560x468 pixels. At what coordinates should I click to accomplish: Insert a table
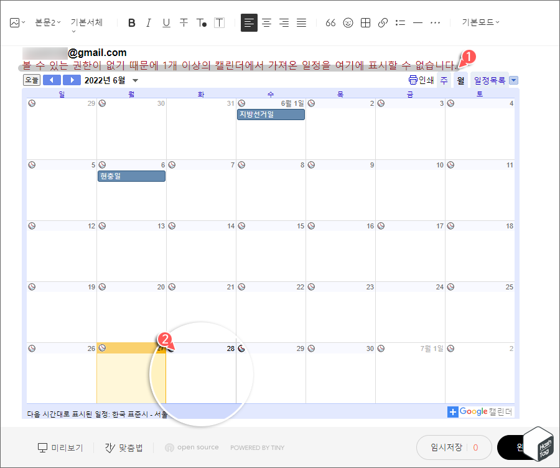(x=365, y=22)
